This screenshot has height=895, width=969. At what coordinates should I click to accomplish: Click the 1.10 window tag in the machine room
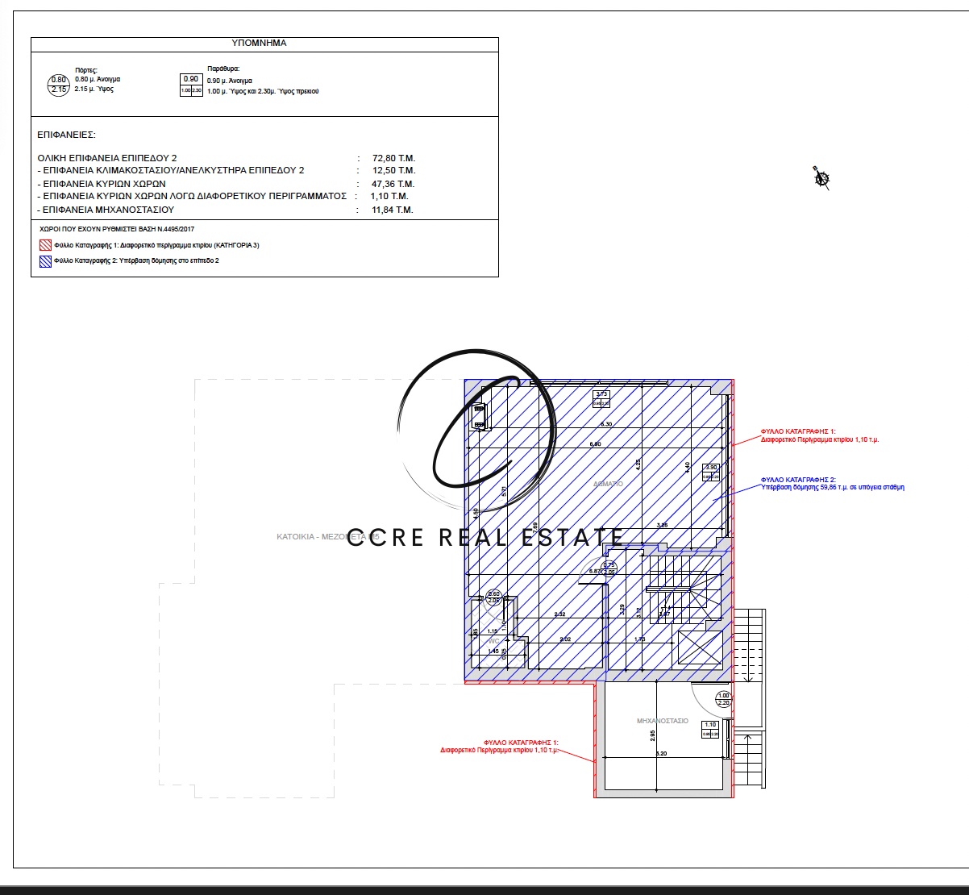710,729
